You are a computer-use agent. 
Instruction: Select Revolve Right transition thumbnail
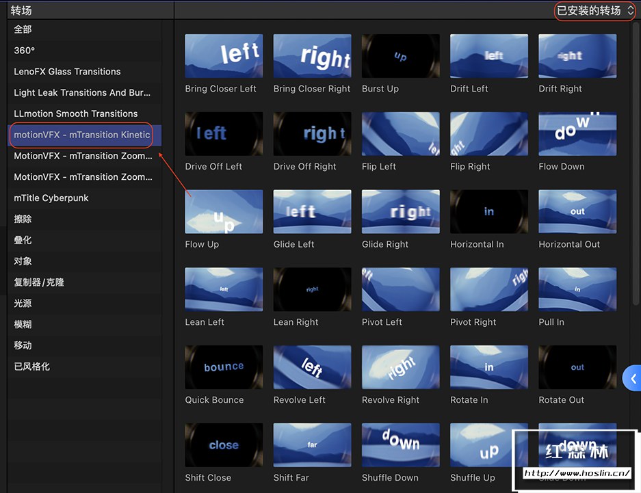(x=401, y=367)
